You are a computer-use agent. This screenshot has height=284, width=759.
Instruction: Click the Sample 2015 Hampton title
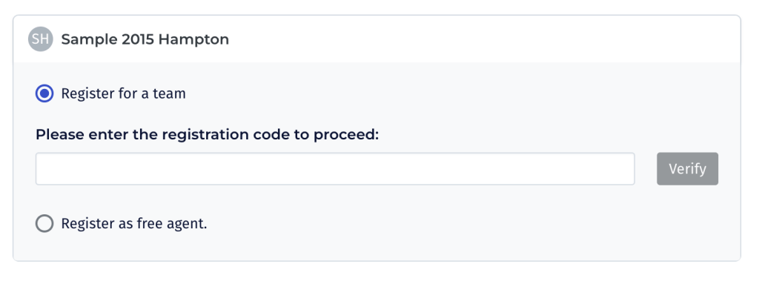[x=145, y=39]
